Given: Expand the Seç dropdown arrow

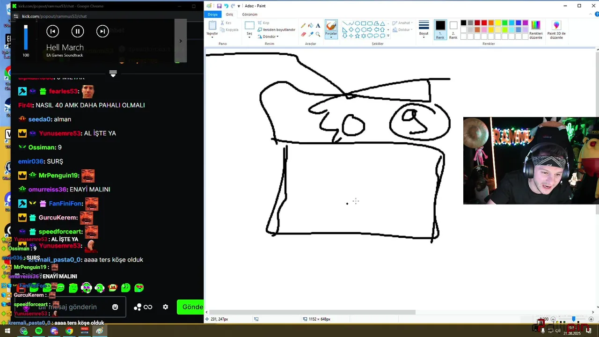Looking at the screenshot, I should (x=249, y=37).
